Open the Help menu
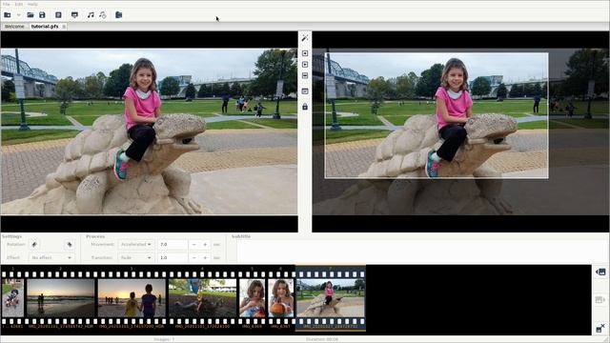 tap(32, 4)
